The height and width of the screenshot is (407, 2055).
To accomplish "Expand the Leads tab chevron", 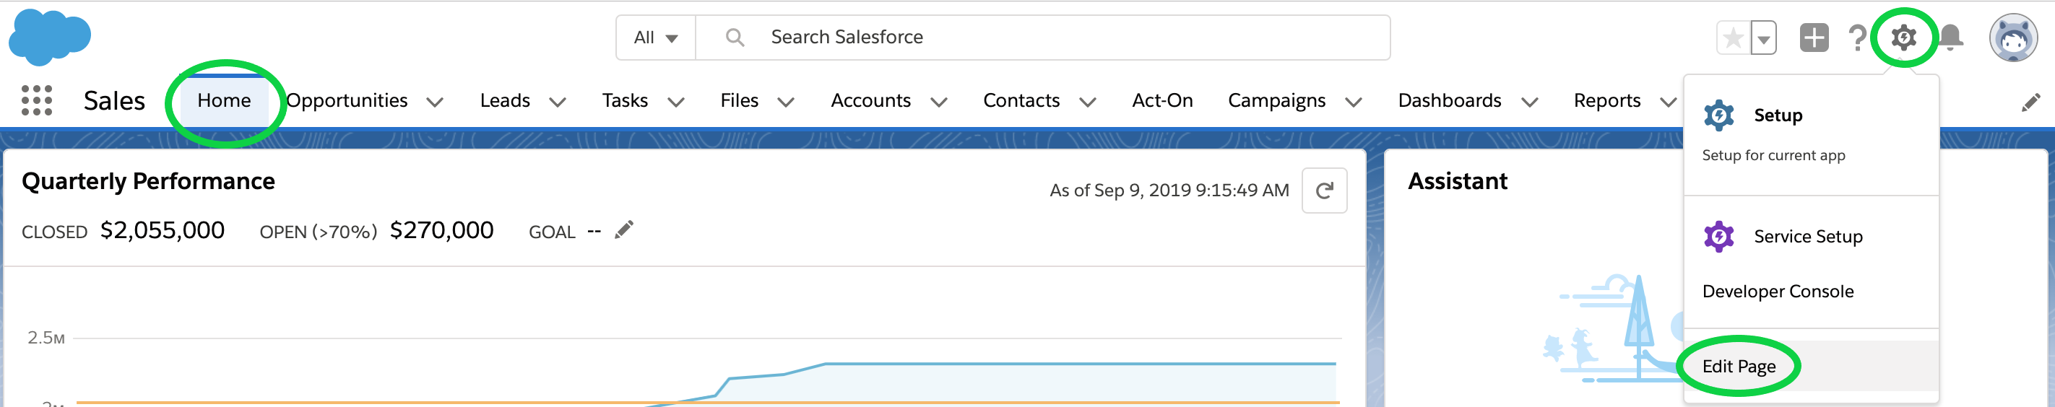I will point(558,102).
